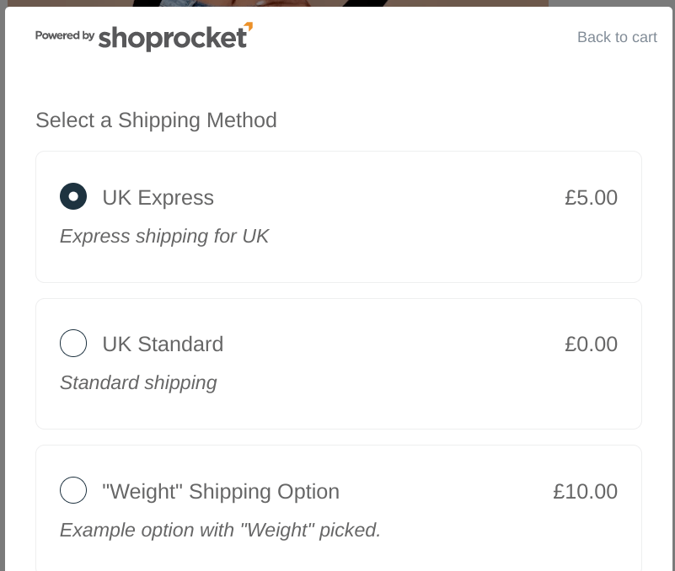Click the "Weight" Shipping Option label text
675x571 pixels.
(221, 492)
